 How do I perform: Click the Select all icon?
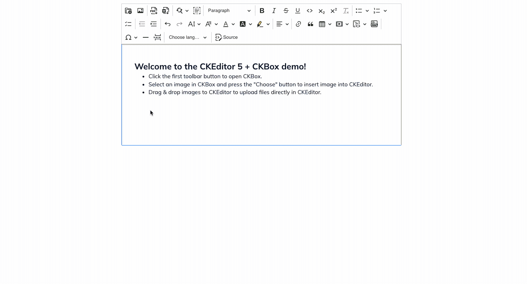[197, 11]
